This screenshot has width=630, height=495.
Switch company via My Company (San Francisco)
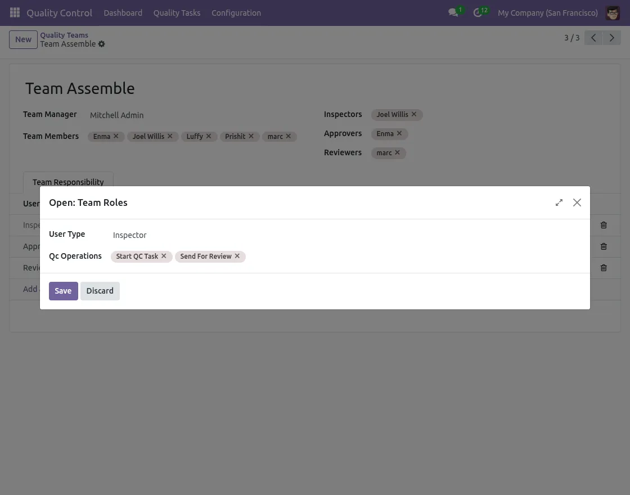548,13
